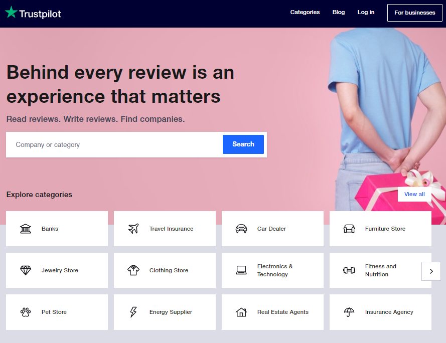Show next categories with right chevron
Image resolution: width=446 pixels, height=343 pixels.
point(431,271)
